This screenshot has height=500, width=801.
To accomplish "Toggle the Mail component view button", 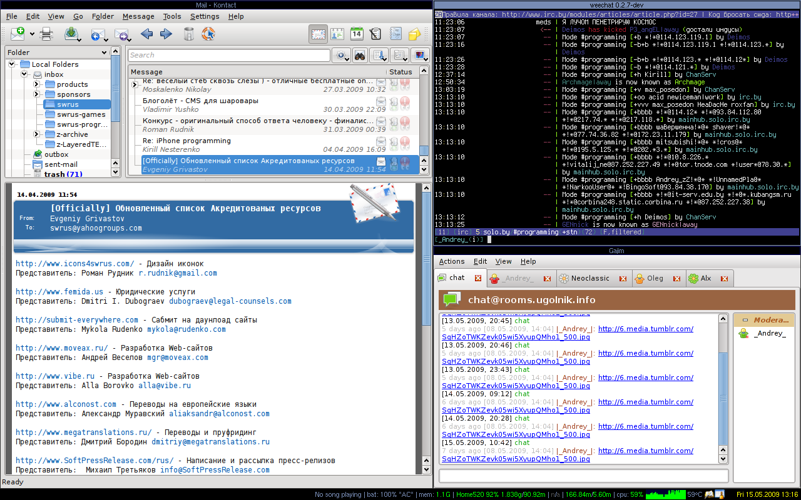I will tap(319, 34).
